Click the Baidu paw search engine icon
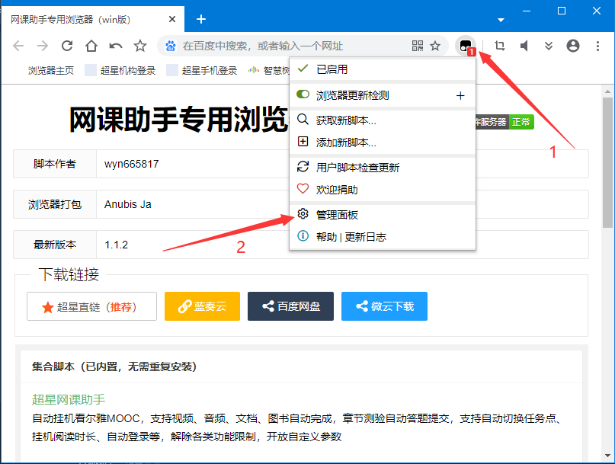 coord(170,46)
